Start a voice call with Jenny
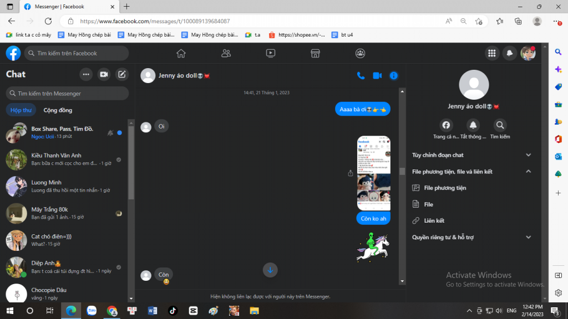This screenshot has width=568, height=319. tap(361, 75)
